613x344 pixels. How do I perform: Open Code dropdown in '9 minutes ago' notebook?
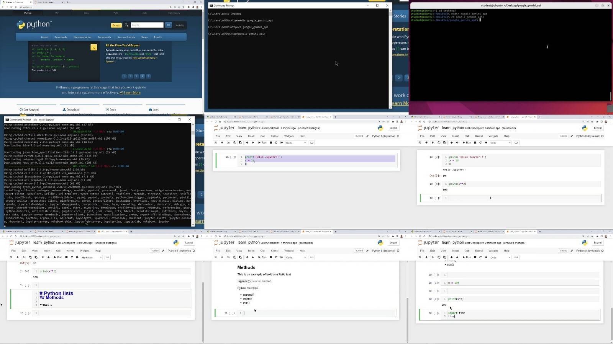tap(500, 258)
